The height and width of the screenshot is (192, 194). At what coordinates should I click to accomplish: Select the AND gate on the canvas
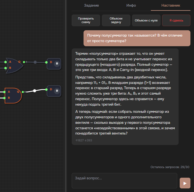coord(14,95)
